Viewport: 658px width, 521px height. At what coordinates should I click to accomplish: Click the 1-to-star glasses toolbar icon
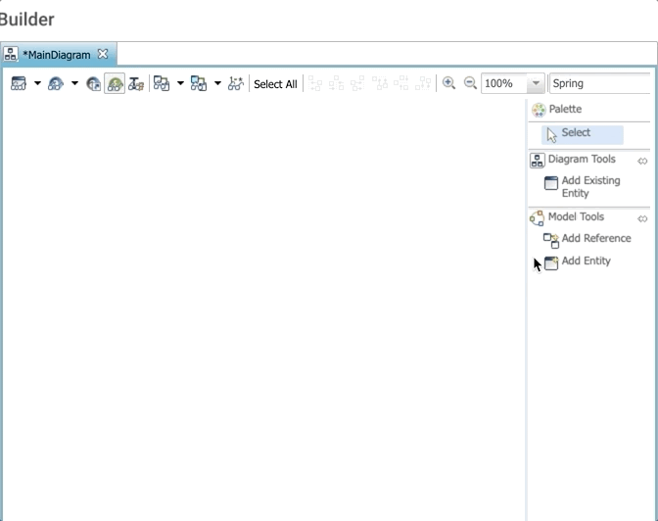(x=236, y=83)
